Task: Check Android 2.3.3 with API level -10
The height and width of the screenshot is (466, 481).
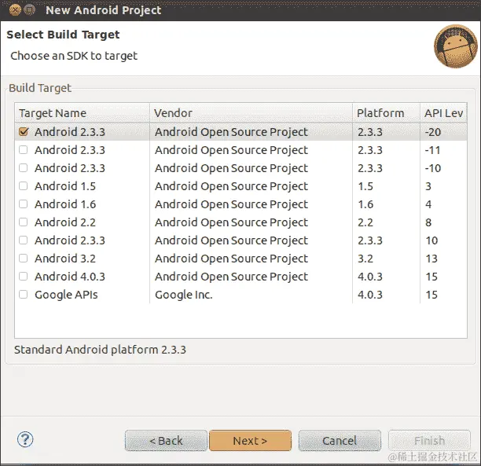Action: coord(24,168)
